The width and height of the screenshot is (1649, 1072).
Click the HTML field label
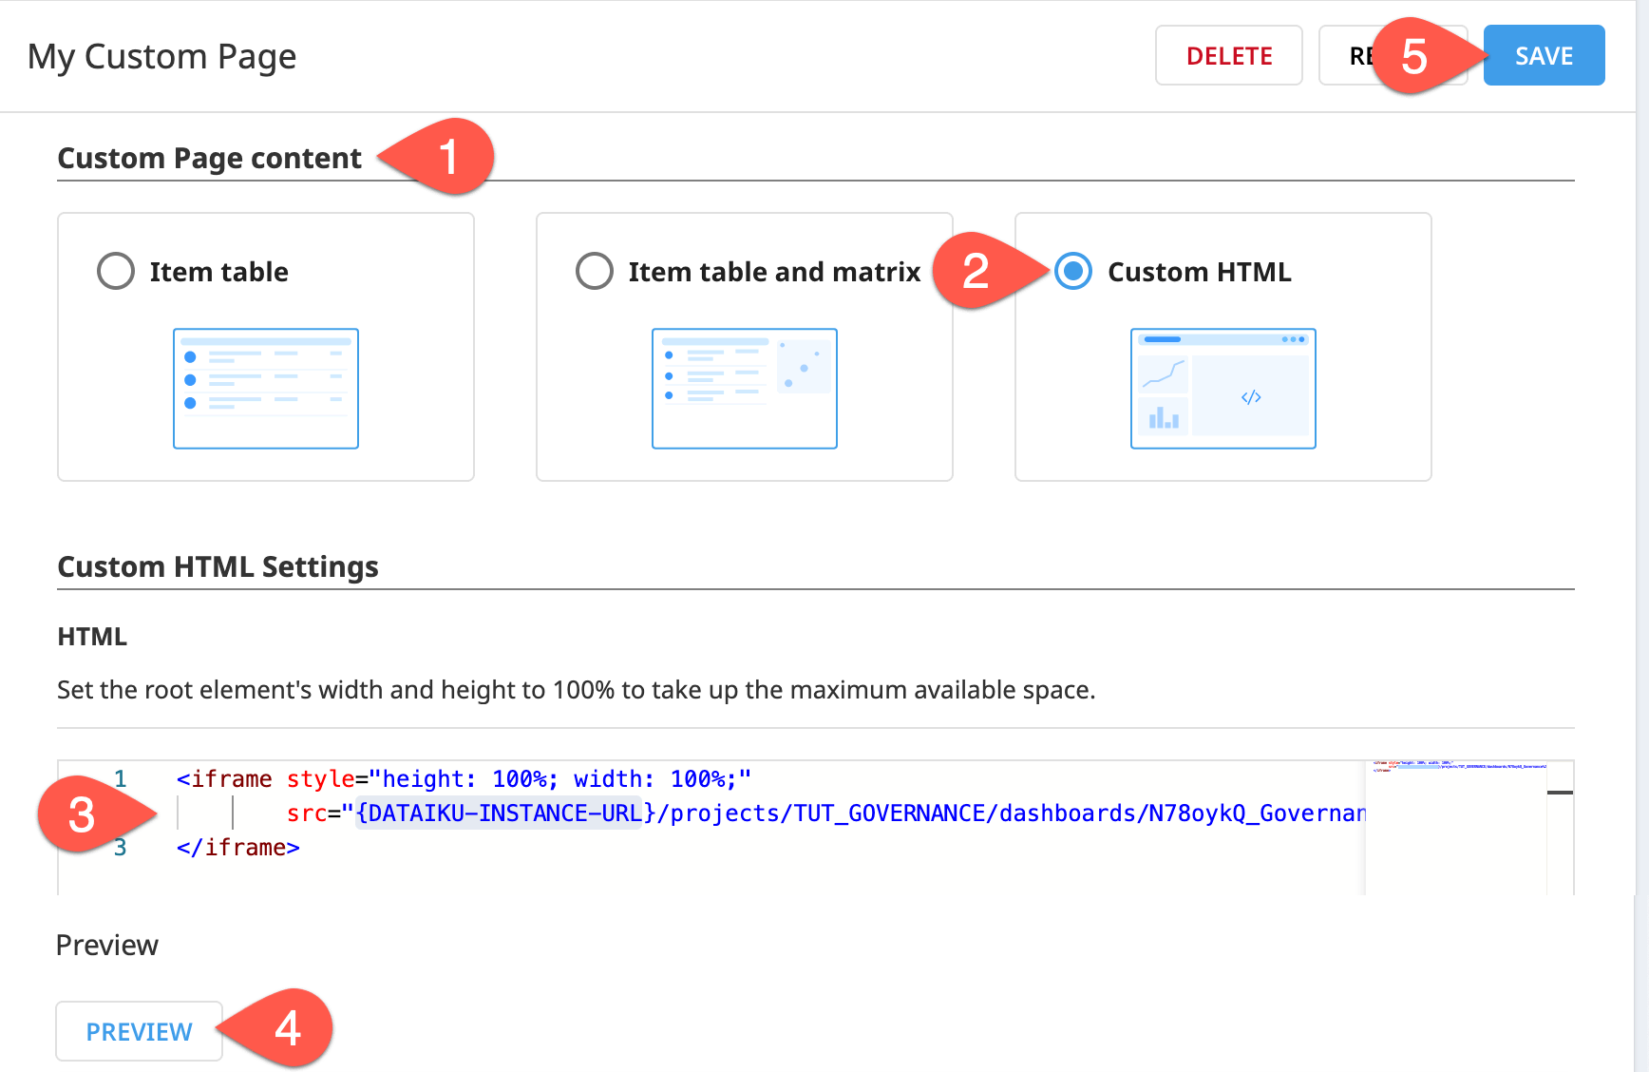click(x=92, y=637)
